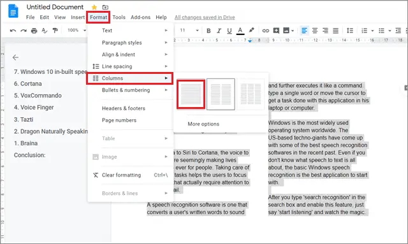Open the View menu
The image size is (408, 244).
click(x=60, y=17)
